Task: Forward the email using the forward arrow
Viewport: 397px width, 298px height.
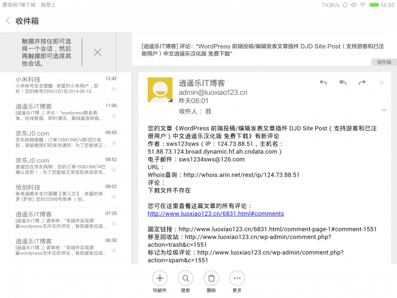Action: pos(362,82)
